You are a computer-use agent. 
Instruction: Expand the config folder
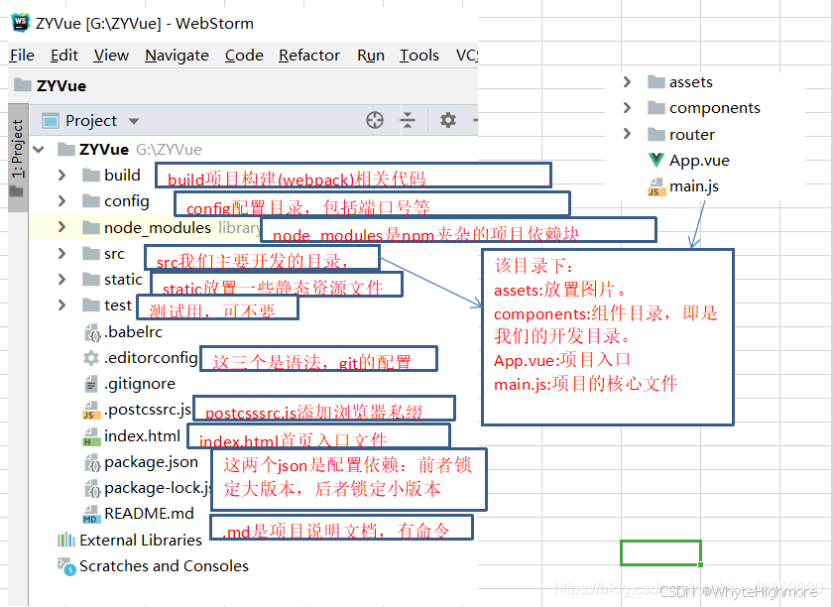point(61,201)
